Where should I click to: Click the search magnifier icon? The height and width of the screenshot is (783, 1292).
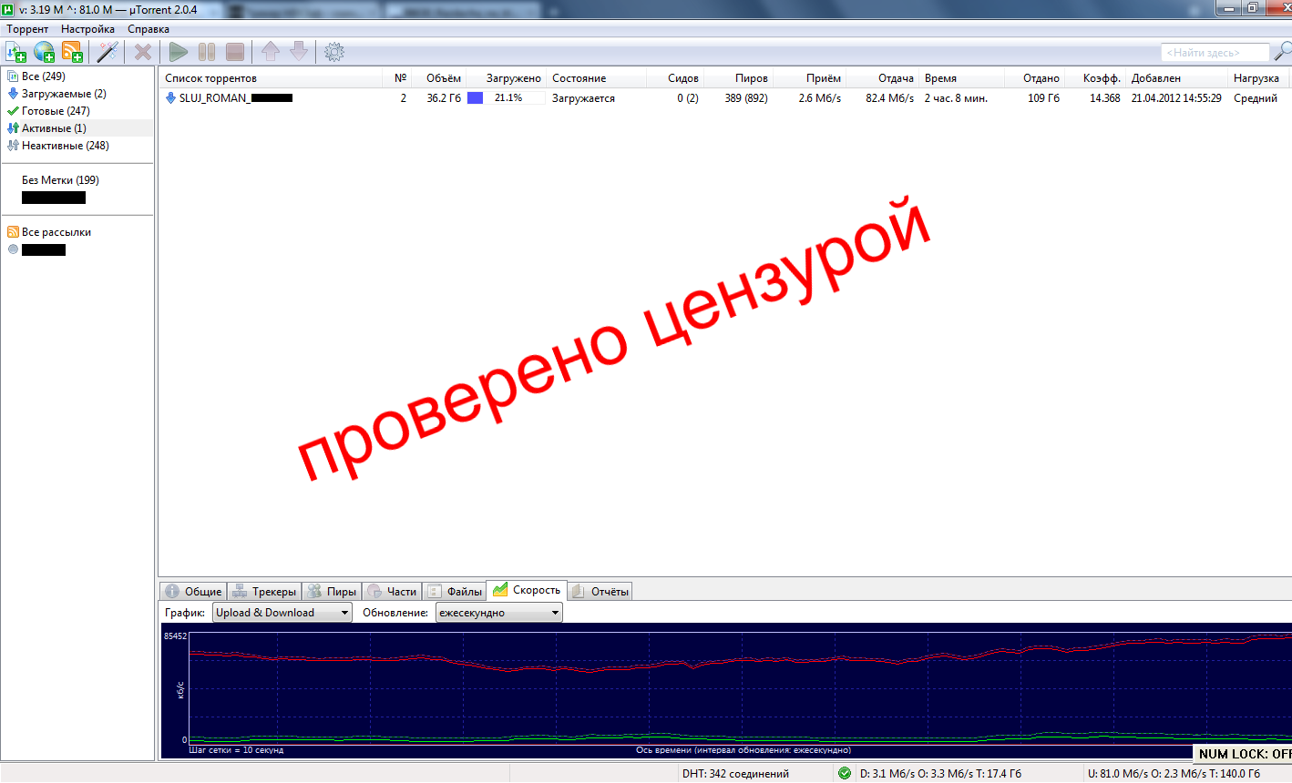1282,51
